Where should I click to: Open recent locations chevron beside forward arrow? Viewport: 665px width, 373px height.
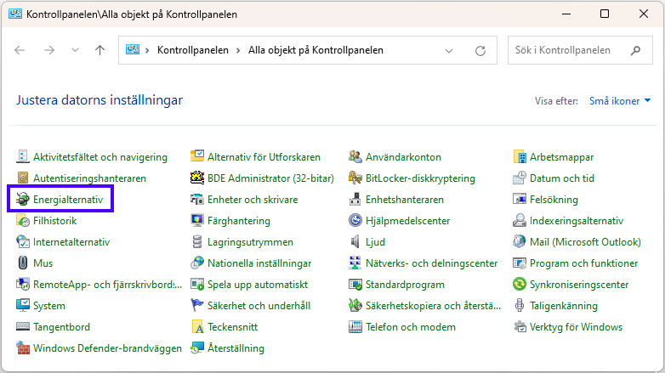[75, 50]
